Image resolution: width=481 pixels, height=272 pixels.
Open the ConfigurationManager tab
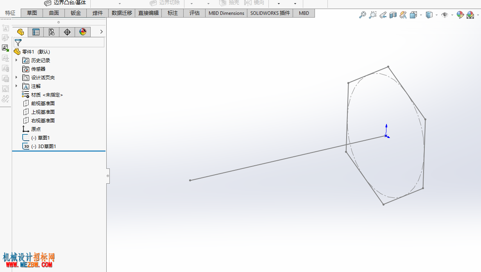pos(52,32)
